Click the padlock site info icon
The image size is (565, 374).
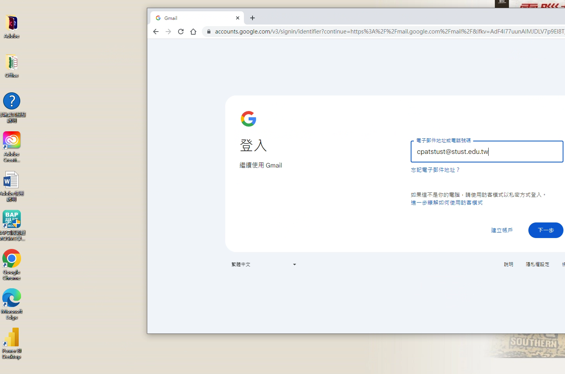209,32
